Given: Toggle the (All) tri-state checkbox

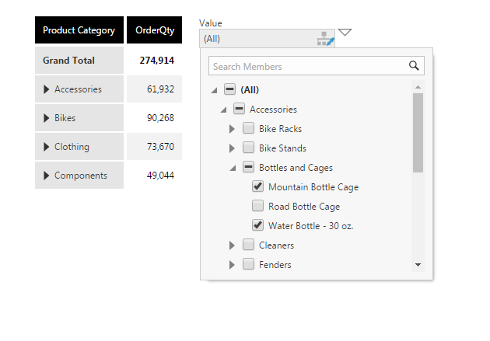Looking at the screenshot, I should click(x=229, y=89).
